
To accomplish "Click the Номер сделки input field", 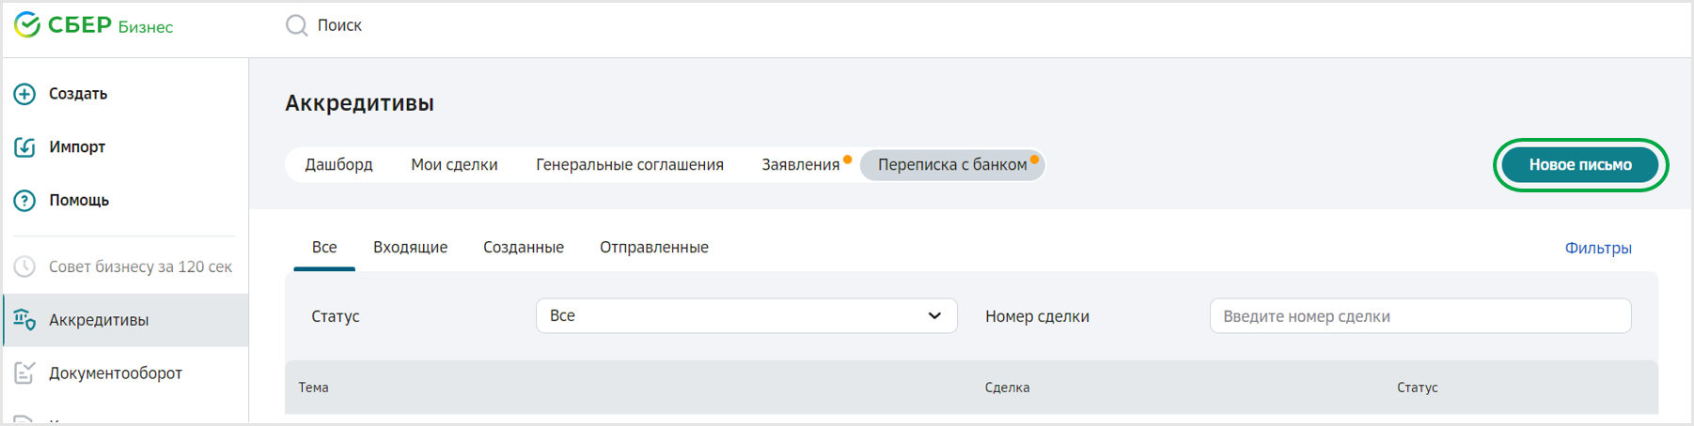I will point(1420,316).
